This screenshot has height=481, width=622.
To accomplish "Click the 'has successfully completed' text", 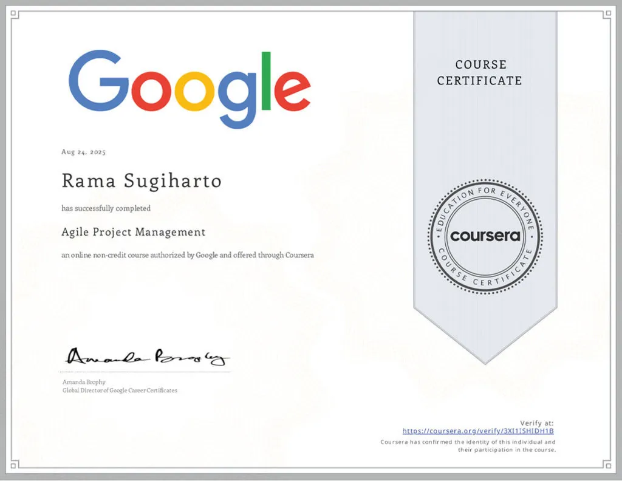I will tap(106, 208).
